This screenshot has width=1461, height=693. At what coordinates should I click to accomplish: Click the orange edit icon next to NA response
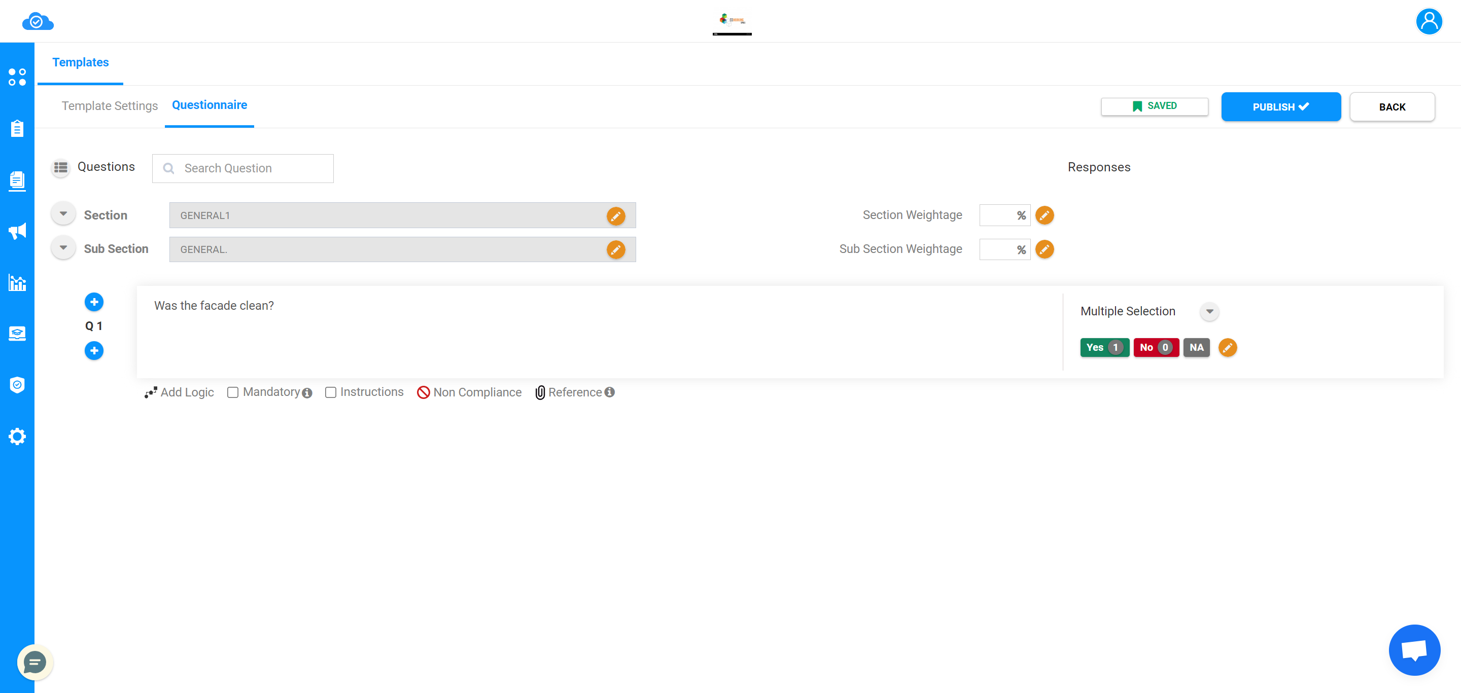[x=1228, y=347]
